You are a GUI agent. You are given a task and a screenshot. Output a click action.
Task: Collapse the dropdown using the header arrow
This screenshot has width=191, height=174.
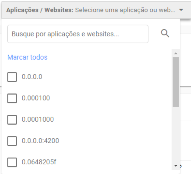click(181, 10)
